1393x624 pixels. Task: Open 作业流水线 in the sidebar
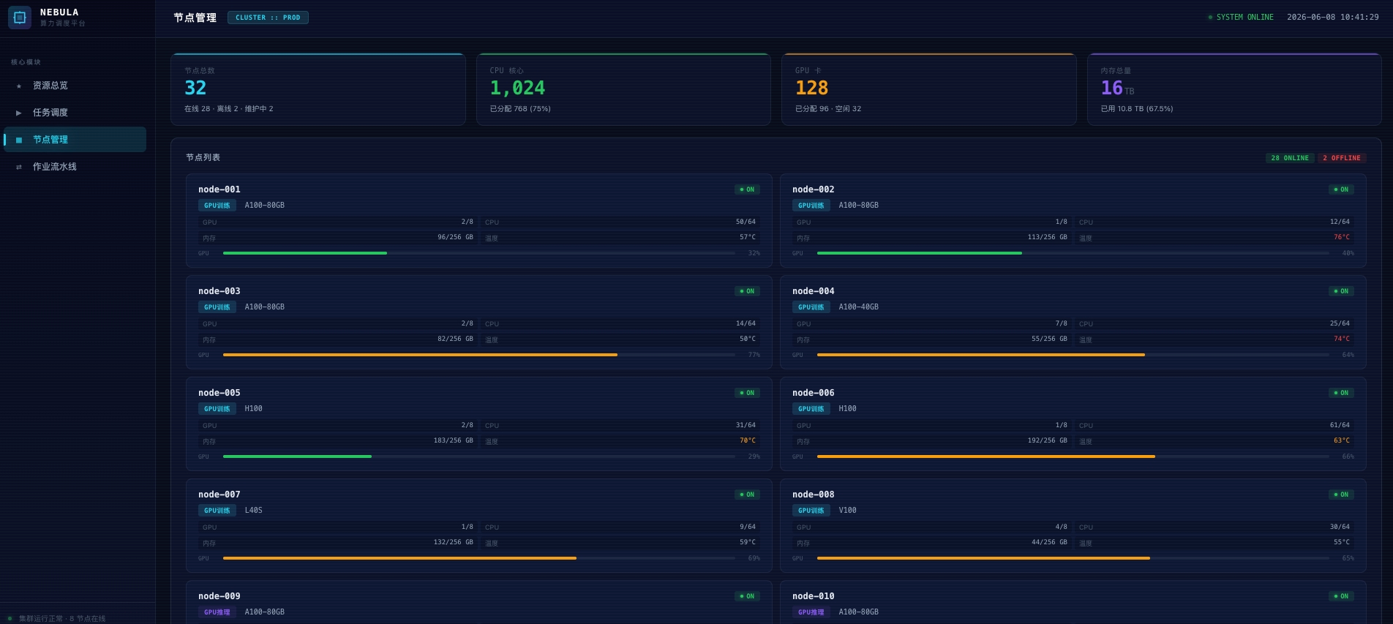pyautogui.click(x=75, y=167)
